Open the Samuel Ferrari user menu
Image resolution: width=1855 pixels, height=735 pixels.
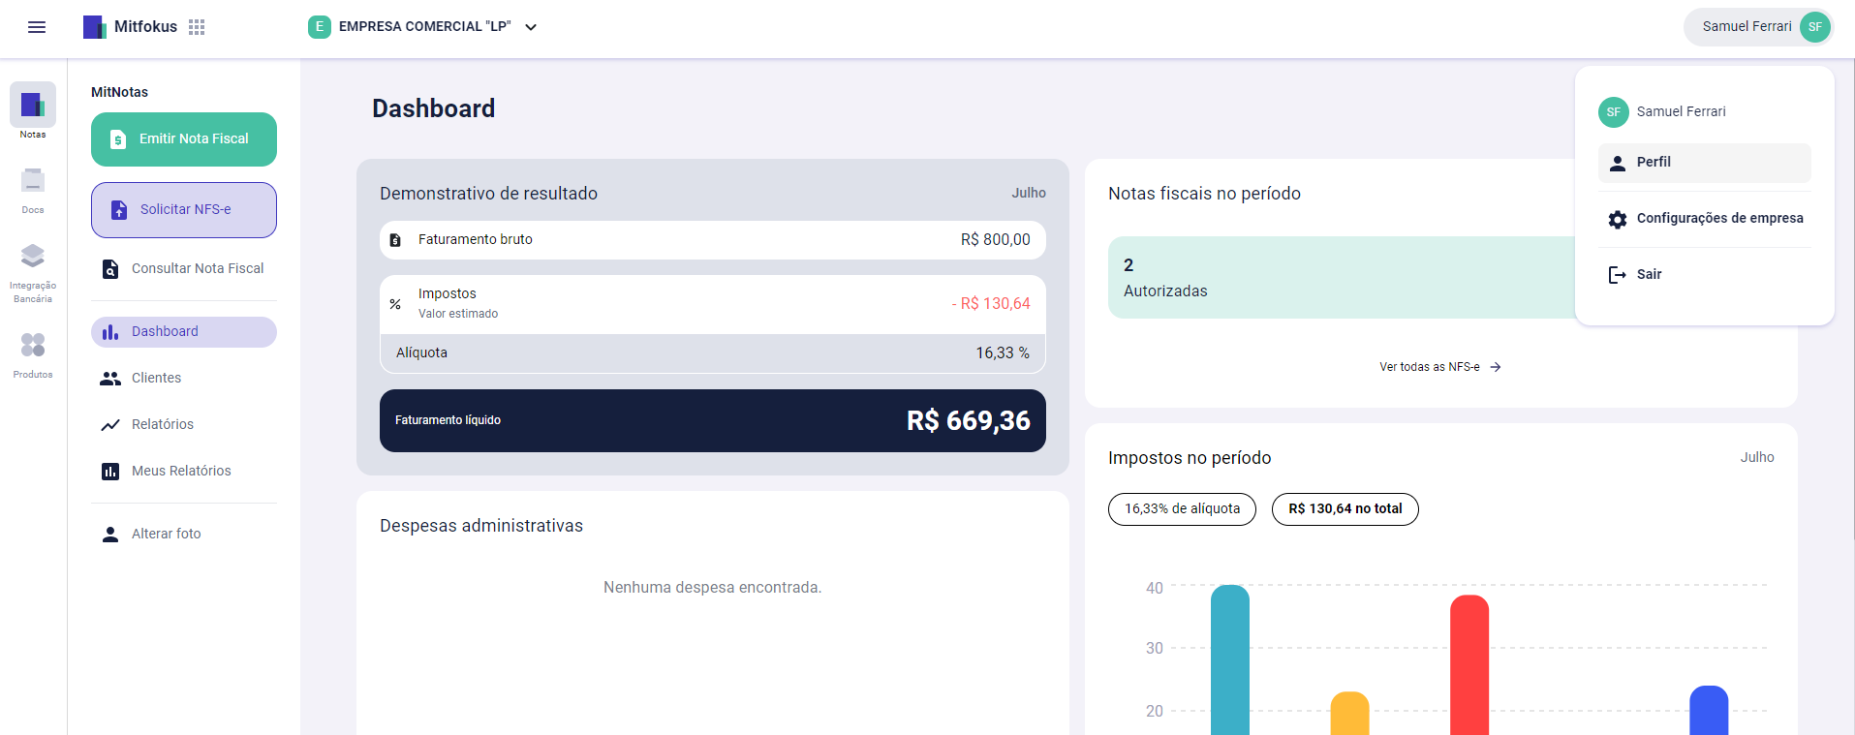click(x=1758, y=27)
